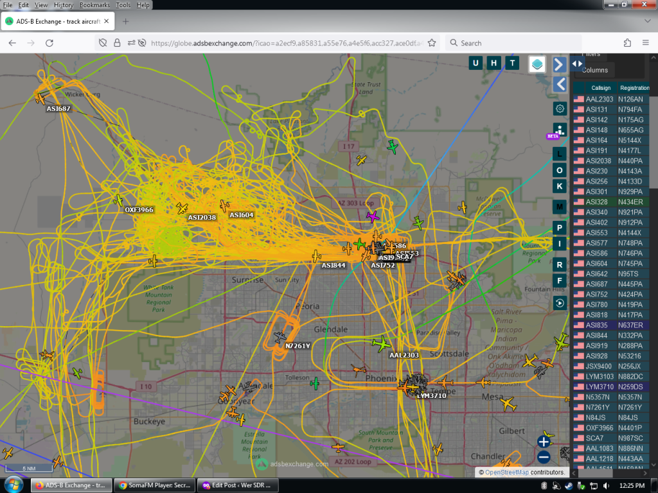The height and width of the screenshot is (493, 658).
Task: Open the map layers selector icon
Action: (537, 64)
